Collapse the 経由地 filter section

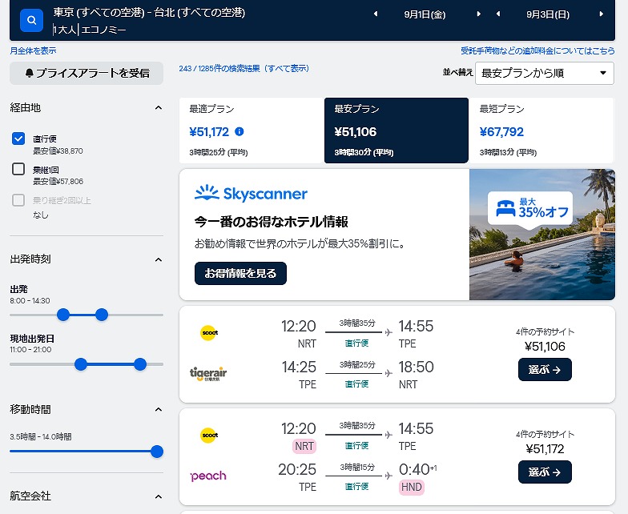[159, 107]
